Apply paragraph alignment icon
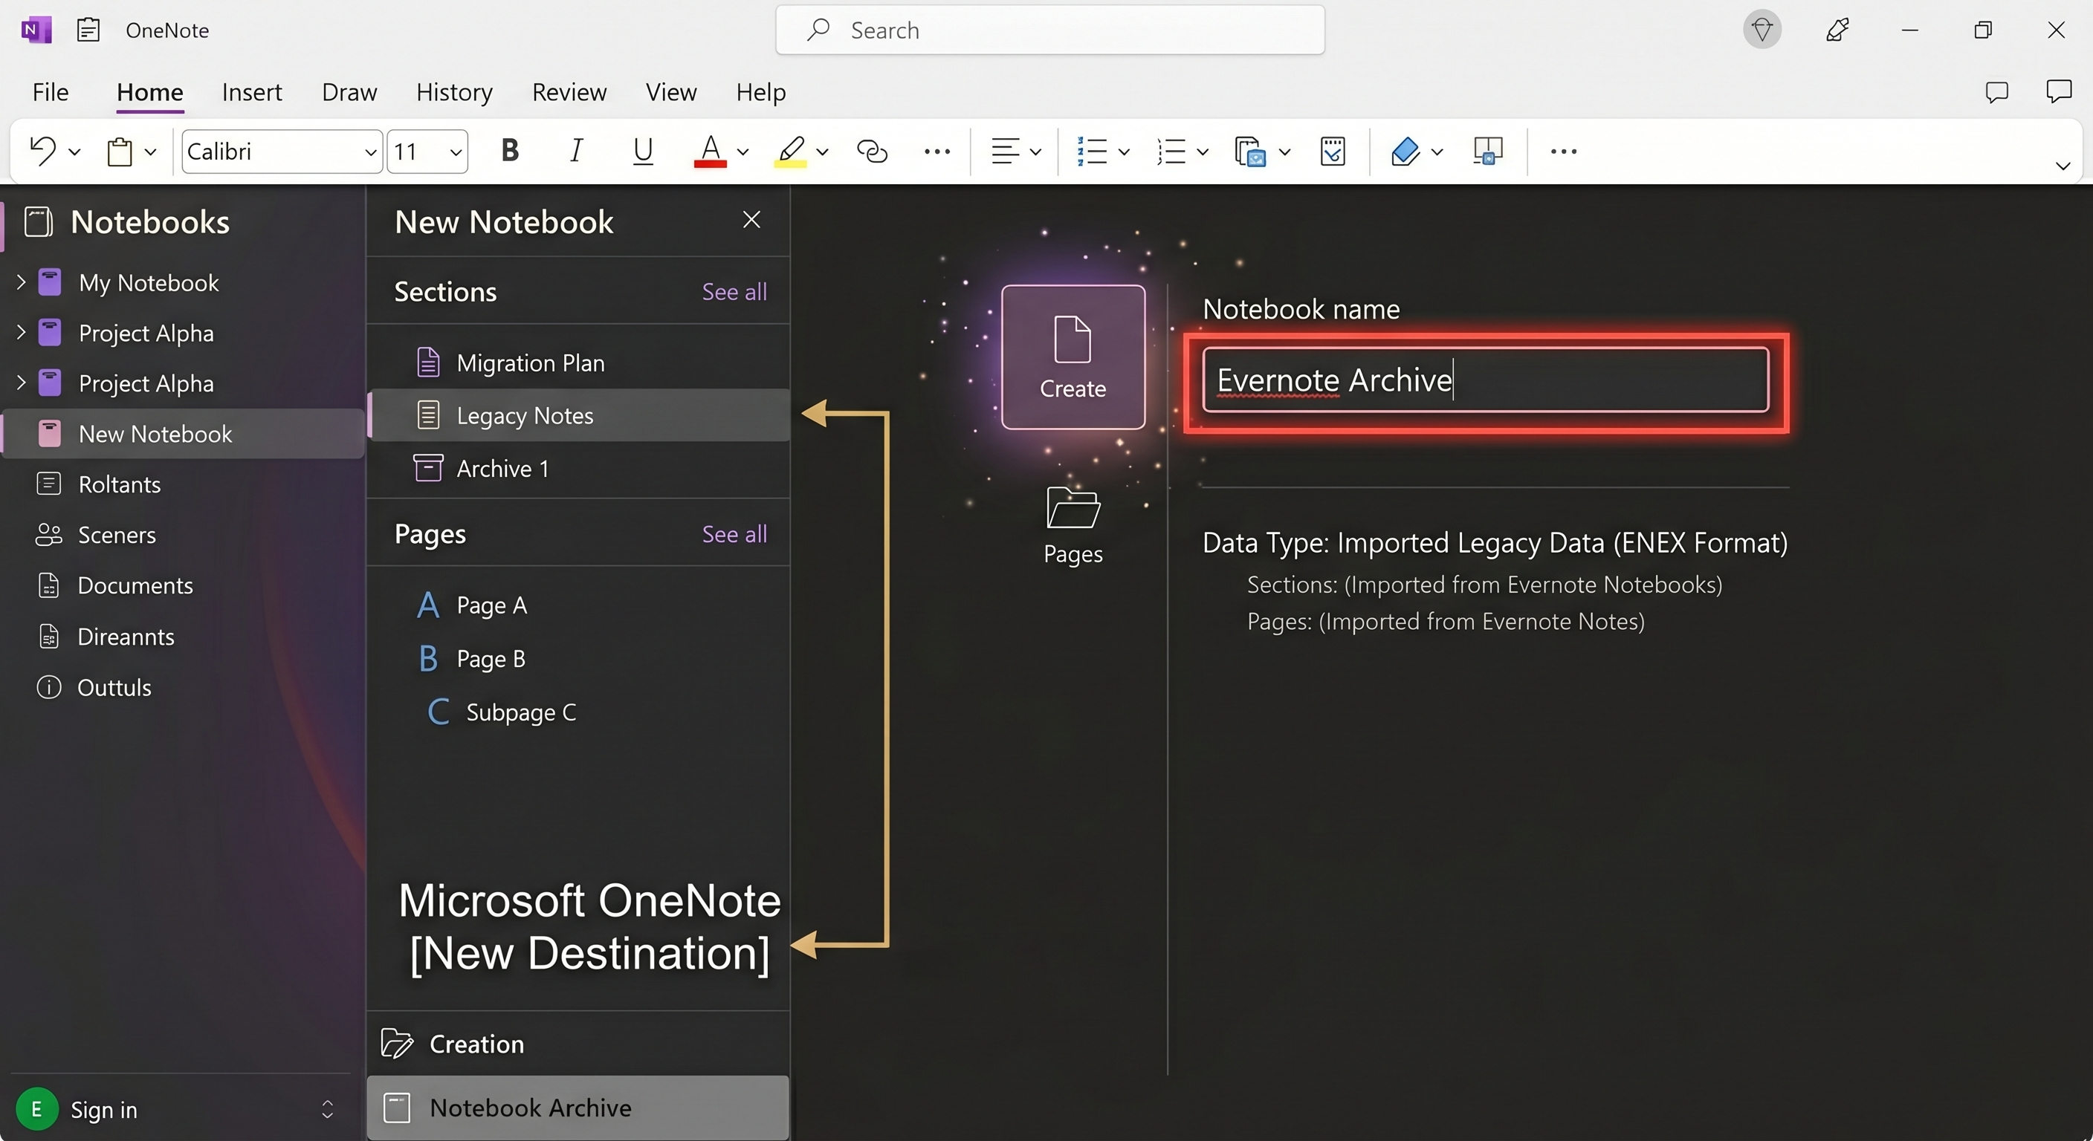 point(1005,151)
